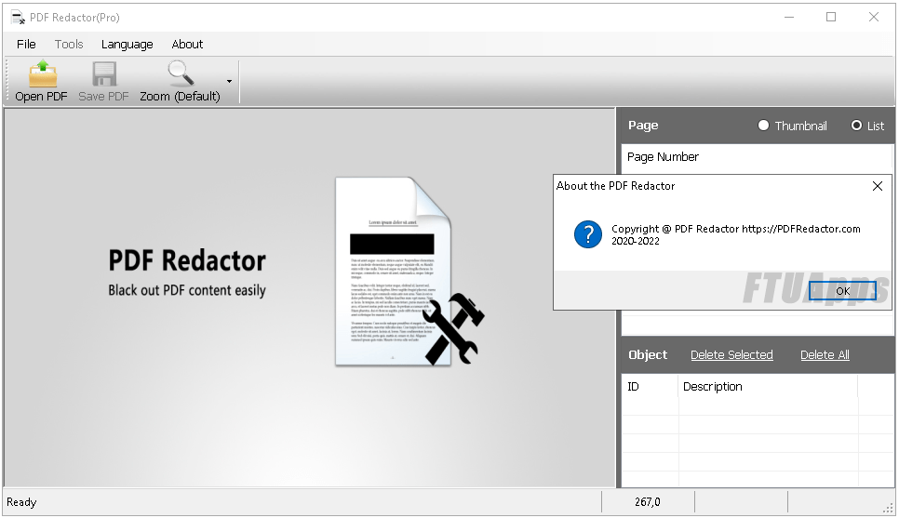
Task: Click the question mark icon in About dialog
Action: point(587,234)
